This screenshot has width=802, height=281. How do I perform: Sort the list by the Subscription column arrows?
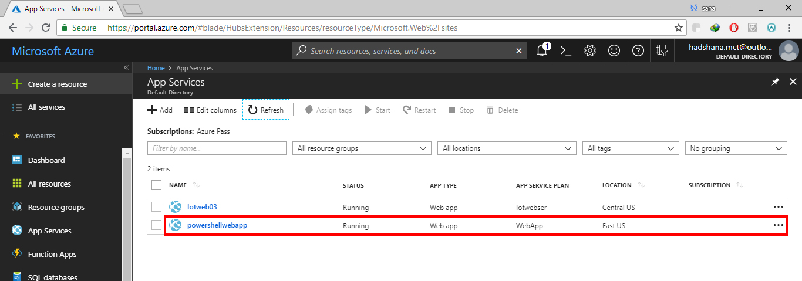click(740, 185)
